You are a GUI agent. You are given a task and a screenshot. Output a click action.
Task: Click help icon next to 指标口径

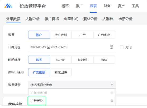pos(23,72)
